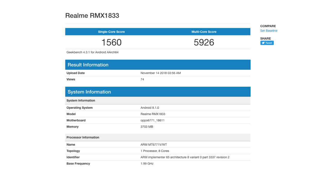Select the Multi-Core Score header
This screenshot has height=173, width=309.
(x=204, y=32)
